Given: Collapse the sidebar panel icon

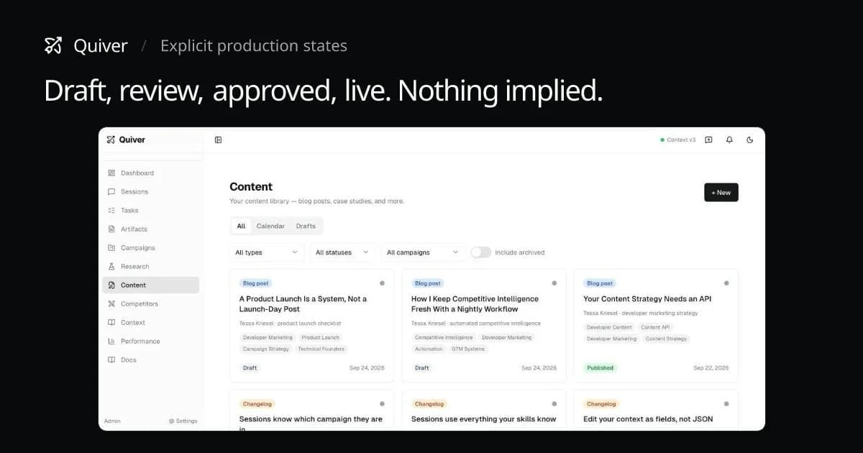Looking at the screenshot, I should pyautogui.click(x=219, y=140).
